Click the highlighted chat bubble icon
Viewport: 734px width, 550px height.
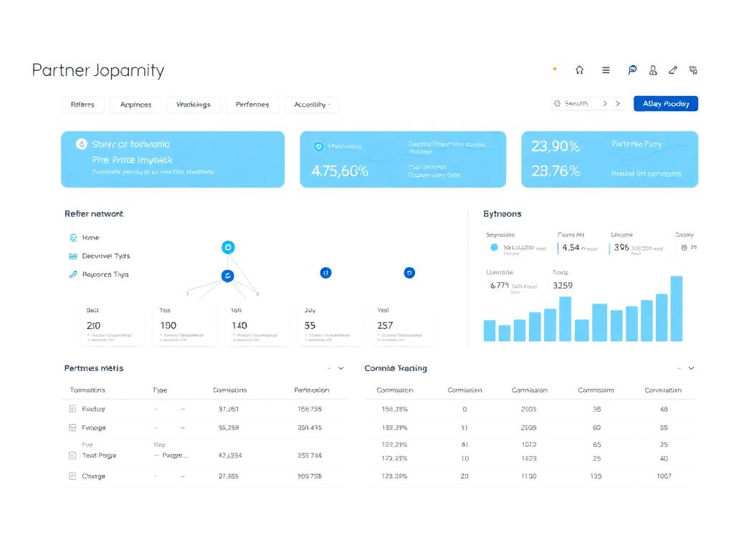coord(631,69)
